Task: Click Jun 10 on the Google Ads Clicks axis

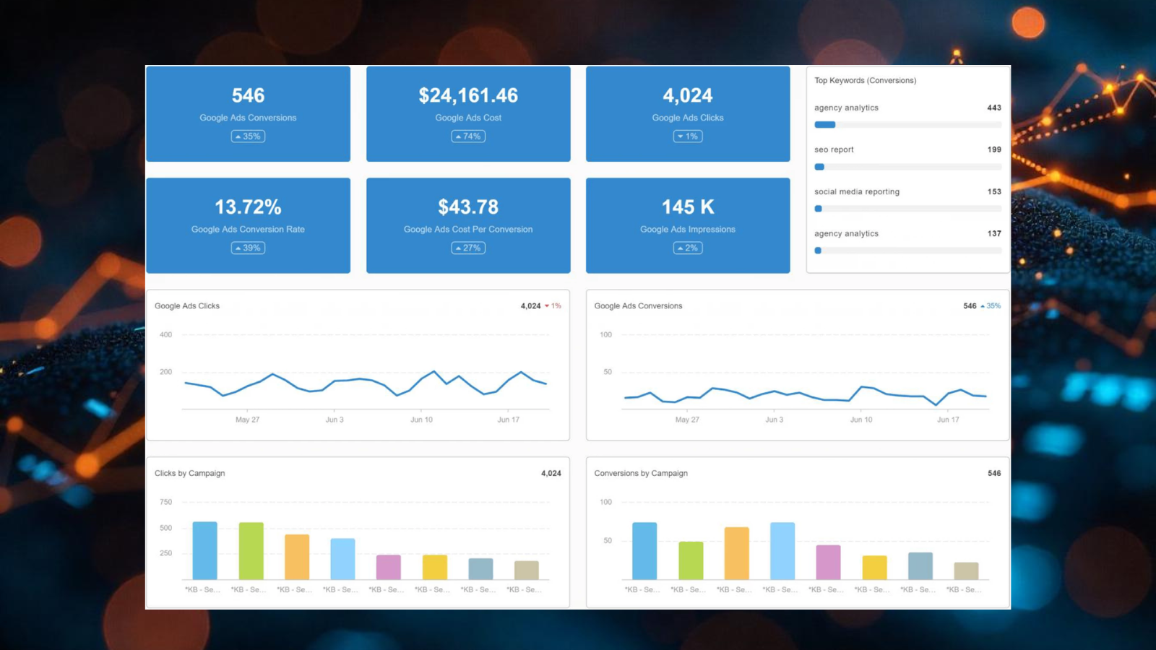Action: (421, 420)
